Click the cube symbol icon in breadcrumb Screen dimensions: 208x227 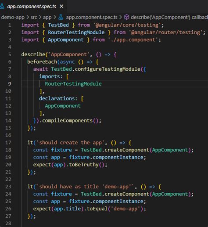126,17
